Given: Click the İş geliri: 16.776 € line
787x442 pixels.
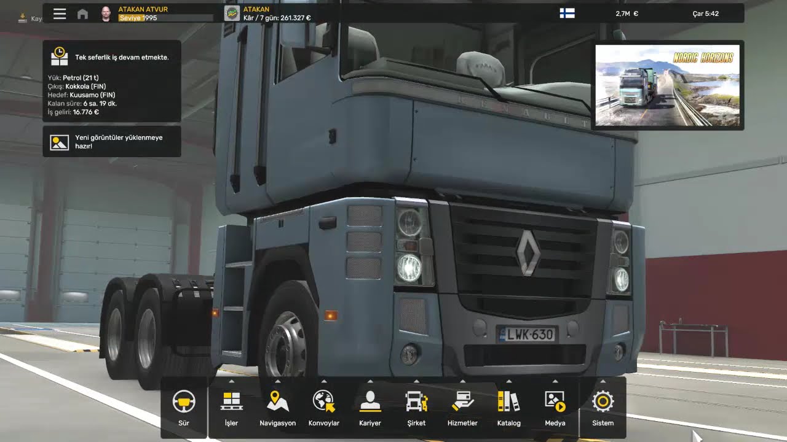Looking at the screenshot, I should coord(73,112).
